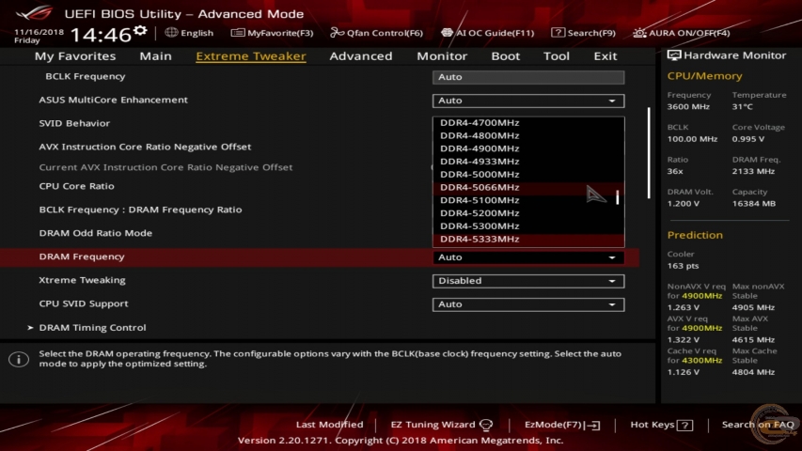Image resolution: width=802 pixels, height=451 pixels.
Task: Select the CPU Core Ratio row
Action: 76,186
